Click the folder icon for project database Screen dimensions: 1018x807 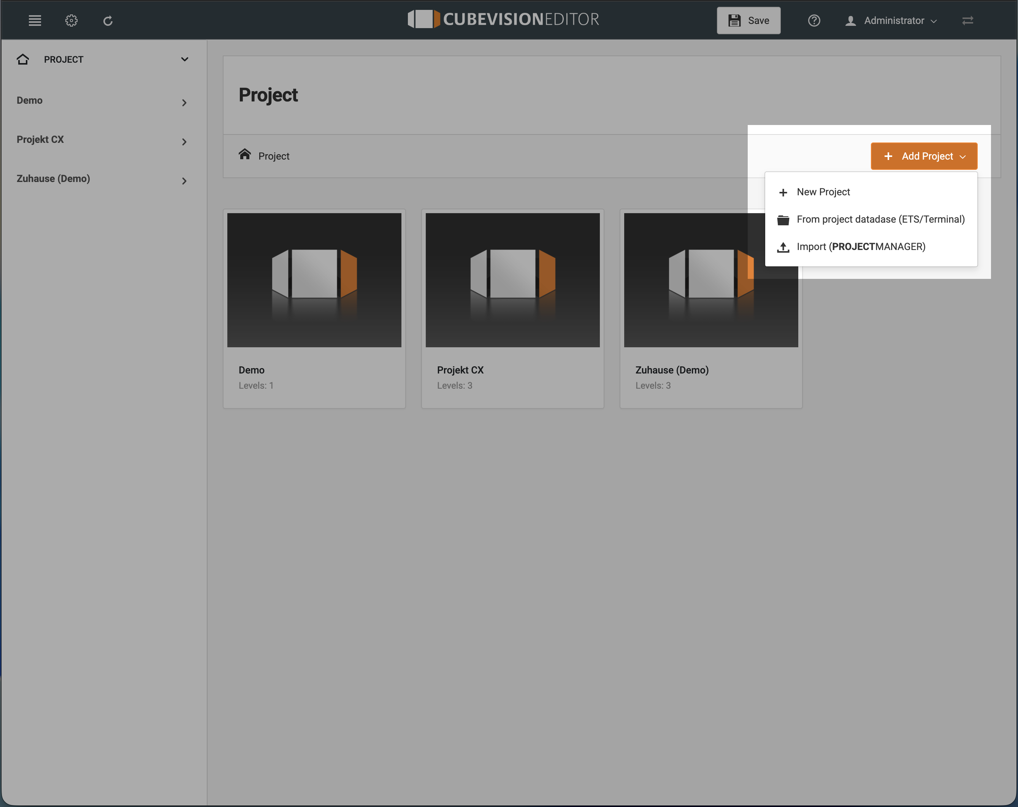click(x=783, y=220)
